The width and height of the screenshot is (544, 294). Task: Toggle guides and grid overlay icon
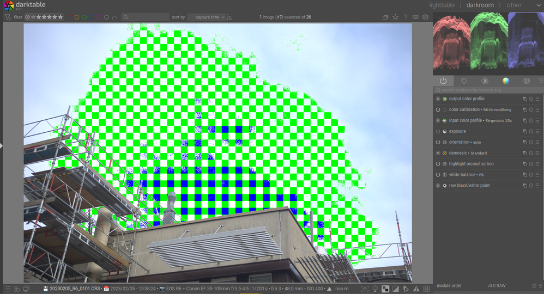coord(426,289)
